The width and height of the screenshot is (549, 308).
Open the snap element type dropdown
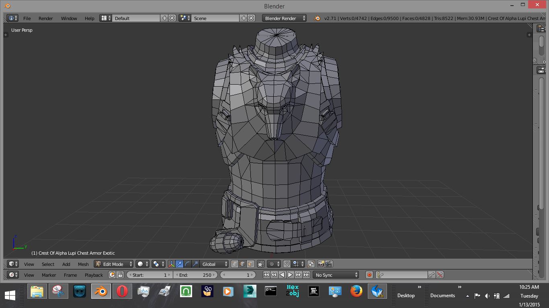[x=298, y=264]
